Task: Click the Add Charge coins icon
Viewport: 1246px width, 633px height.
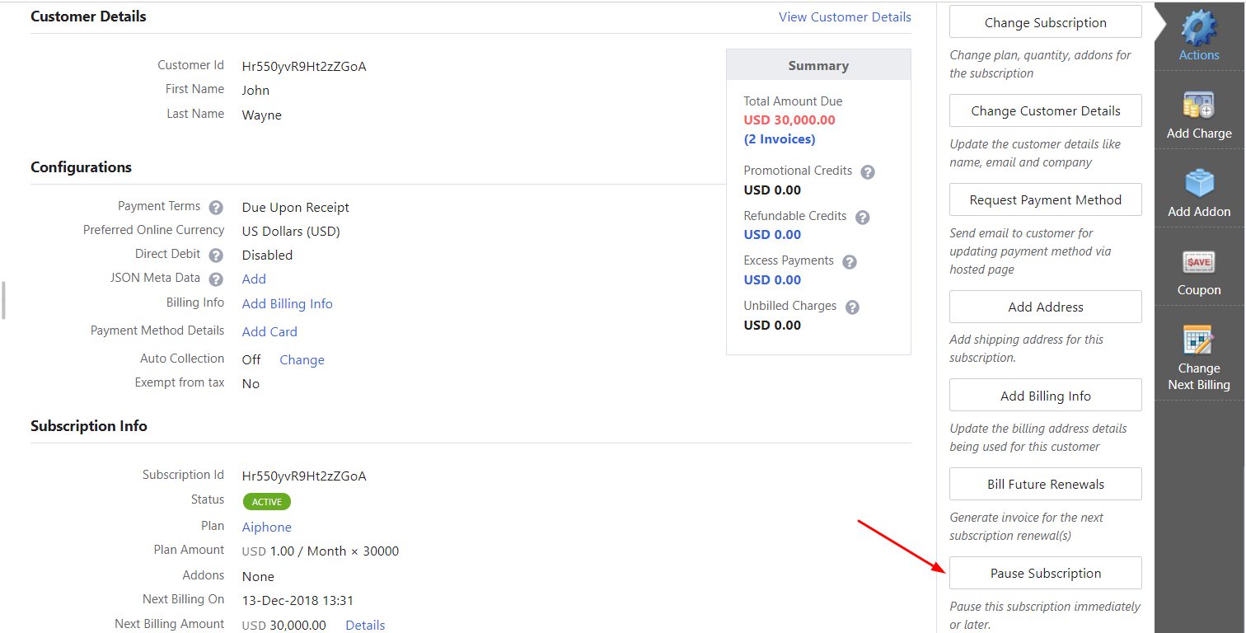Action: [x=1198, y=105]
